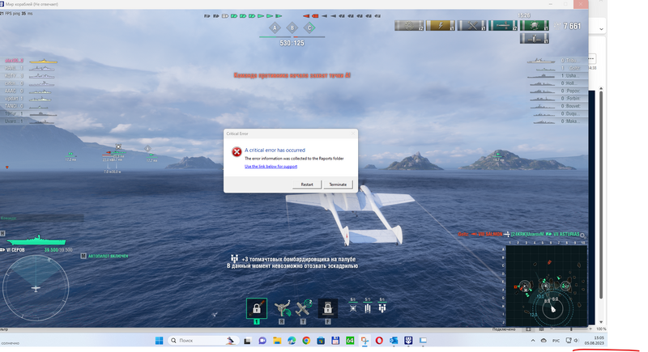Select locked rocket squadron slot 1
648x352 pixels.
pos(257,308)
